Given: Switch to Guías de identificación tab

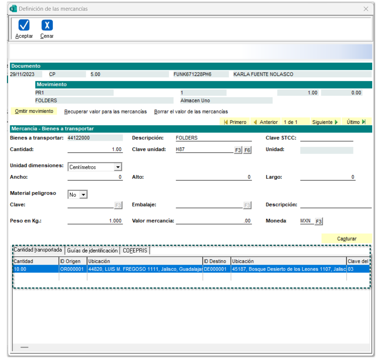Looking at the screenshot, I should 92,250.
